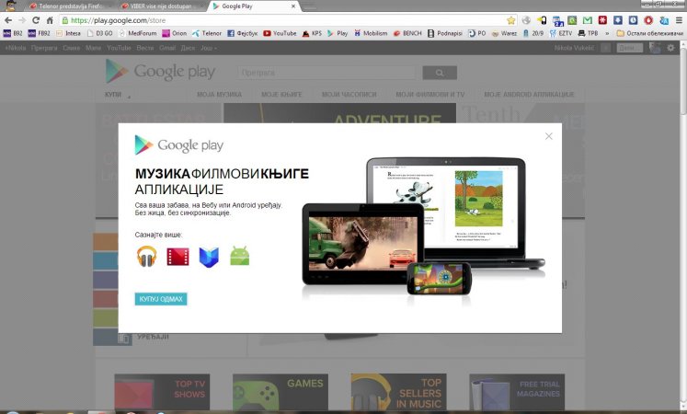Image resolution: width=687 pixels, height=414 pixels.
Task: Open the B92 bookmark
Action: coord(13,33)
